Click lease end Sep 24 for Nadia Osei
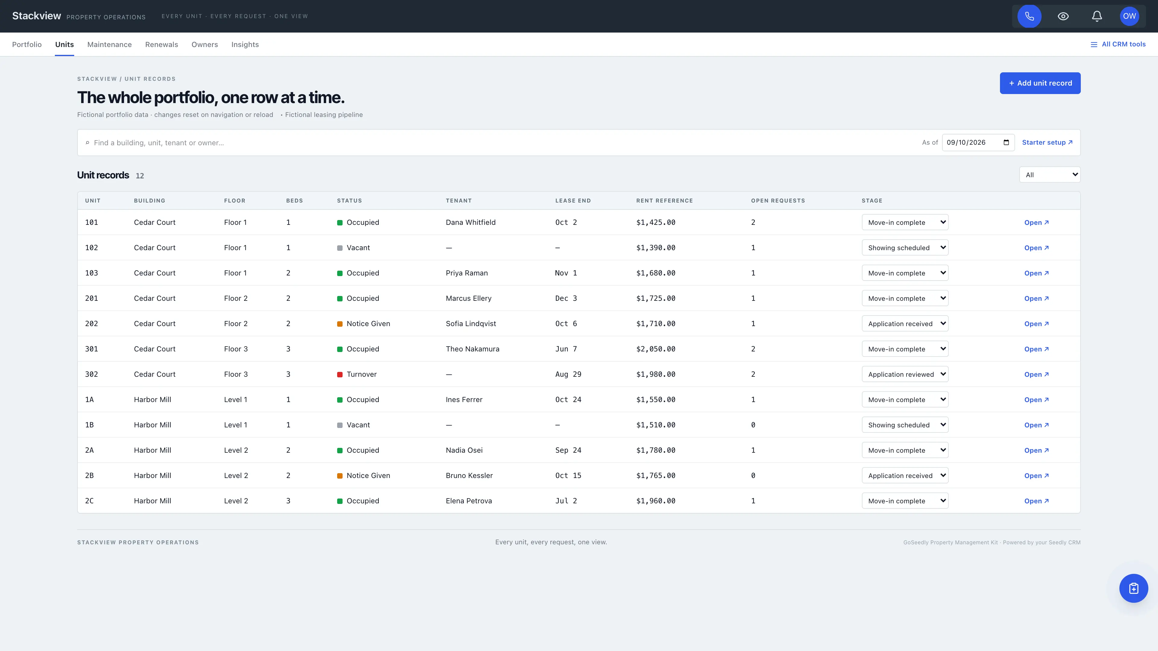The height and width of the screenshot is (651, 1158). tap(568, 450)
